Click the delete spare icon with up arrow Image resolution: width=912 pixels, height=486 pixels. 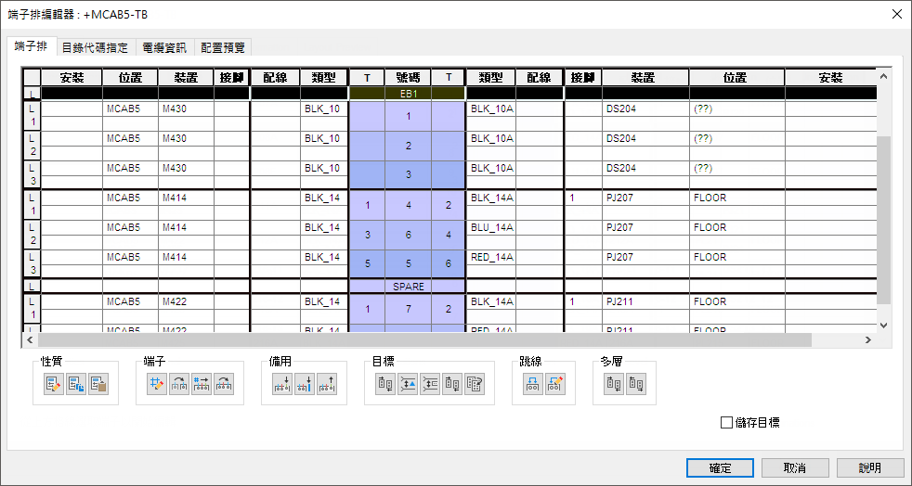[x=327, y=384]
